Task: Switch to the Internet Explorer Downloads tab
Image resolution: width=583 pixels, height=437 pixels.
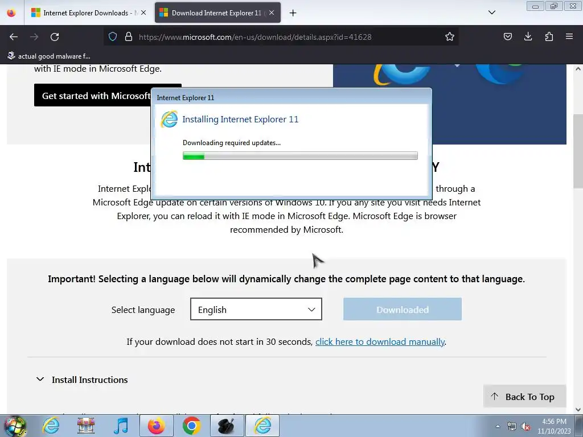Action: (88, 13)
